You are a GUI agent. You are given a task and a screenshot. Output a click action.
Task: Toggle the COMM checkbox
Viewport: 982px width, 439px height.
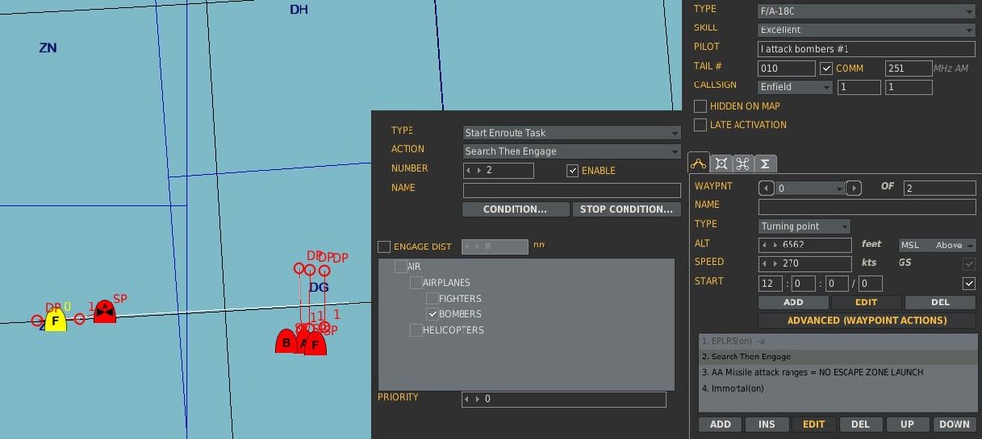826,69
